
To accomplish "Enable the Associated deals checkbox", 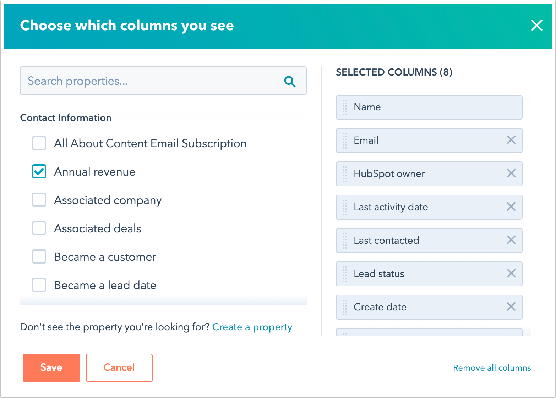I will 39,228.
